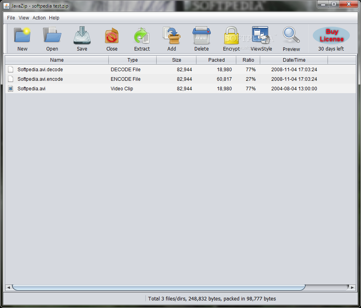361x308 pixels.
Task: Click the DECODE File type cell
Action: pyautogui.click(x=126, y=69)
